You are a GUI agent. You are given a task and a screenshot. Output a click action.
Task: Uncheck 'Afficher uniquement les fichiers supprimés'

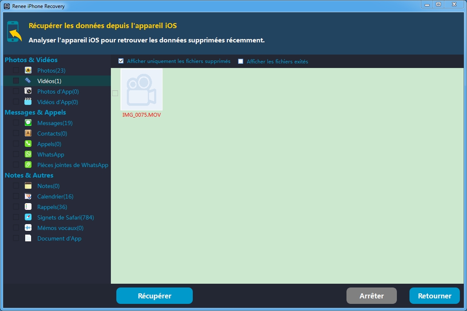(121, 61)
